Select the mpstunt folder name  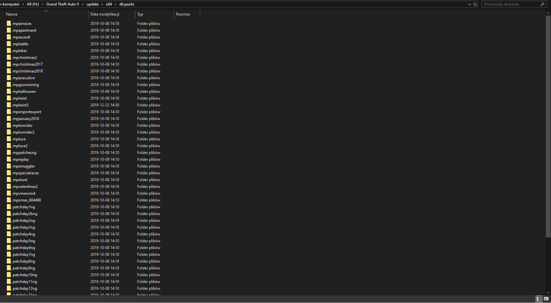pyautogui.click(x=20, y=180)
